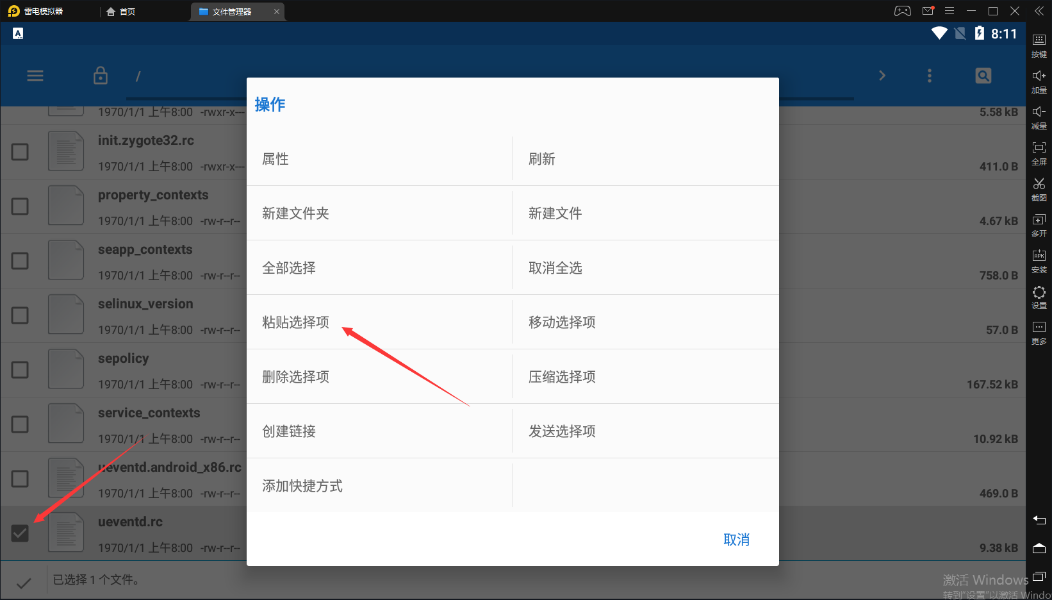Viewport: 1052px width, 600px height.
Task: Click the emulator volume up icon
Action: pos(1039,80)
